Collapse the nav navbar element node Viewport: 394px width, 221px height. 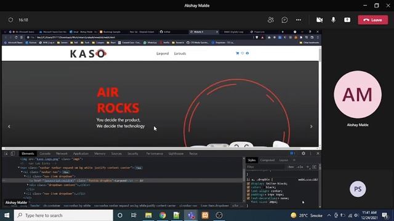tap(19, 168)
